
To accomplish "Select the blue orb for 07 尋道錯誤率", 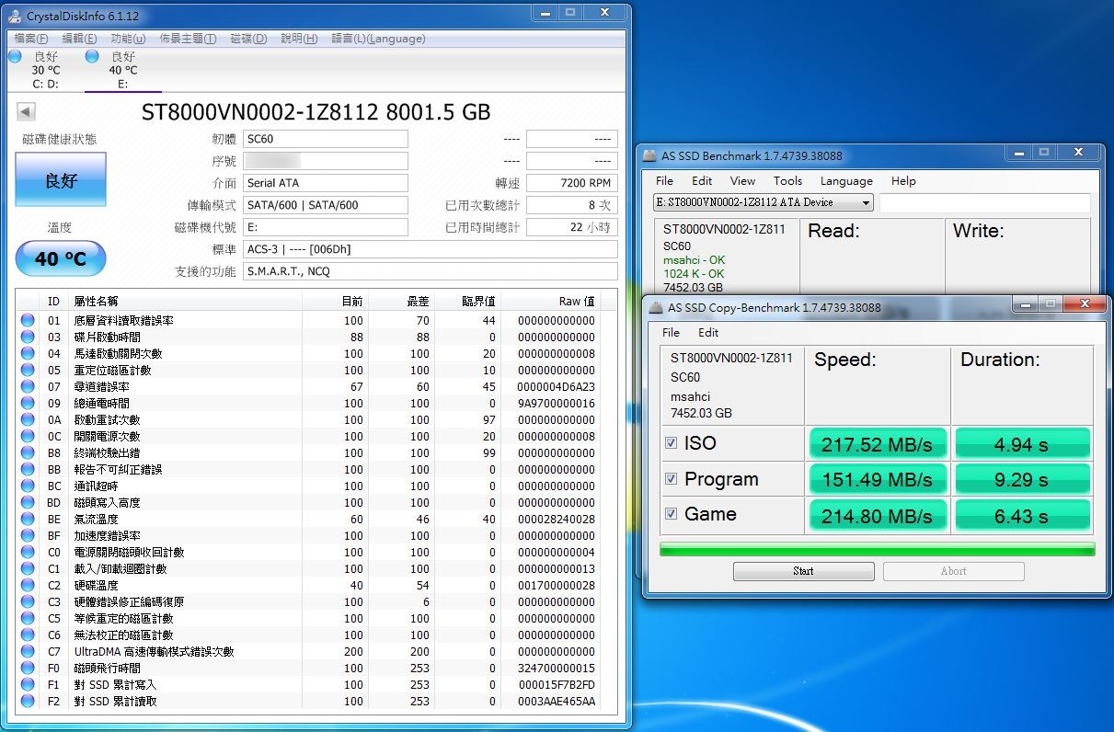I will point(28,386).
